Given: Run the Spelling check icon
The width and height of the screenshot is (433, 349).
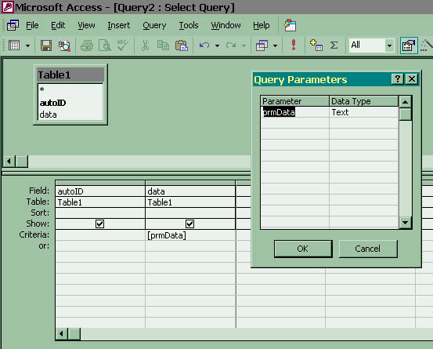Looking at the screenshot, I should point(122,45).
